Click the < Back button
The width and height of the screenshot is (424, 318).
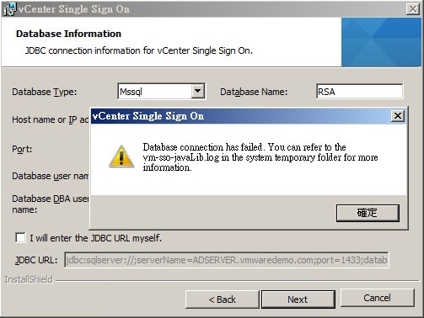tap(222, 299)
